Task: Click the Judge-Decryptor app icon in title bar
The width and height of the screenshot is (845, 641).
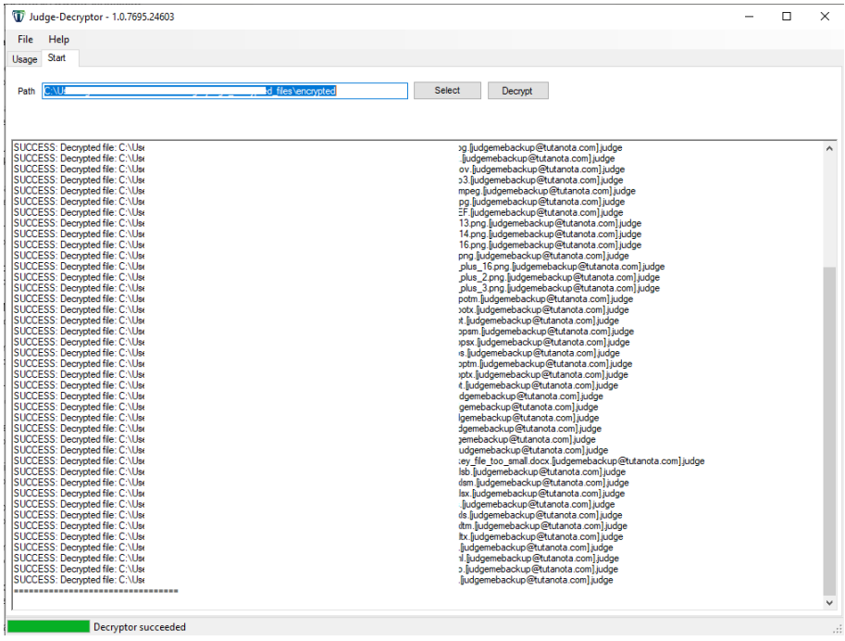Action: coord(18,17)
